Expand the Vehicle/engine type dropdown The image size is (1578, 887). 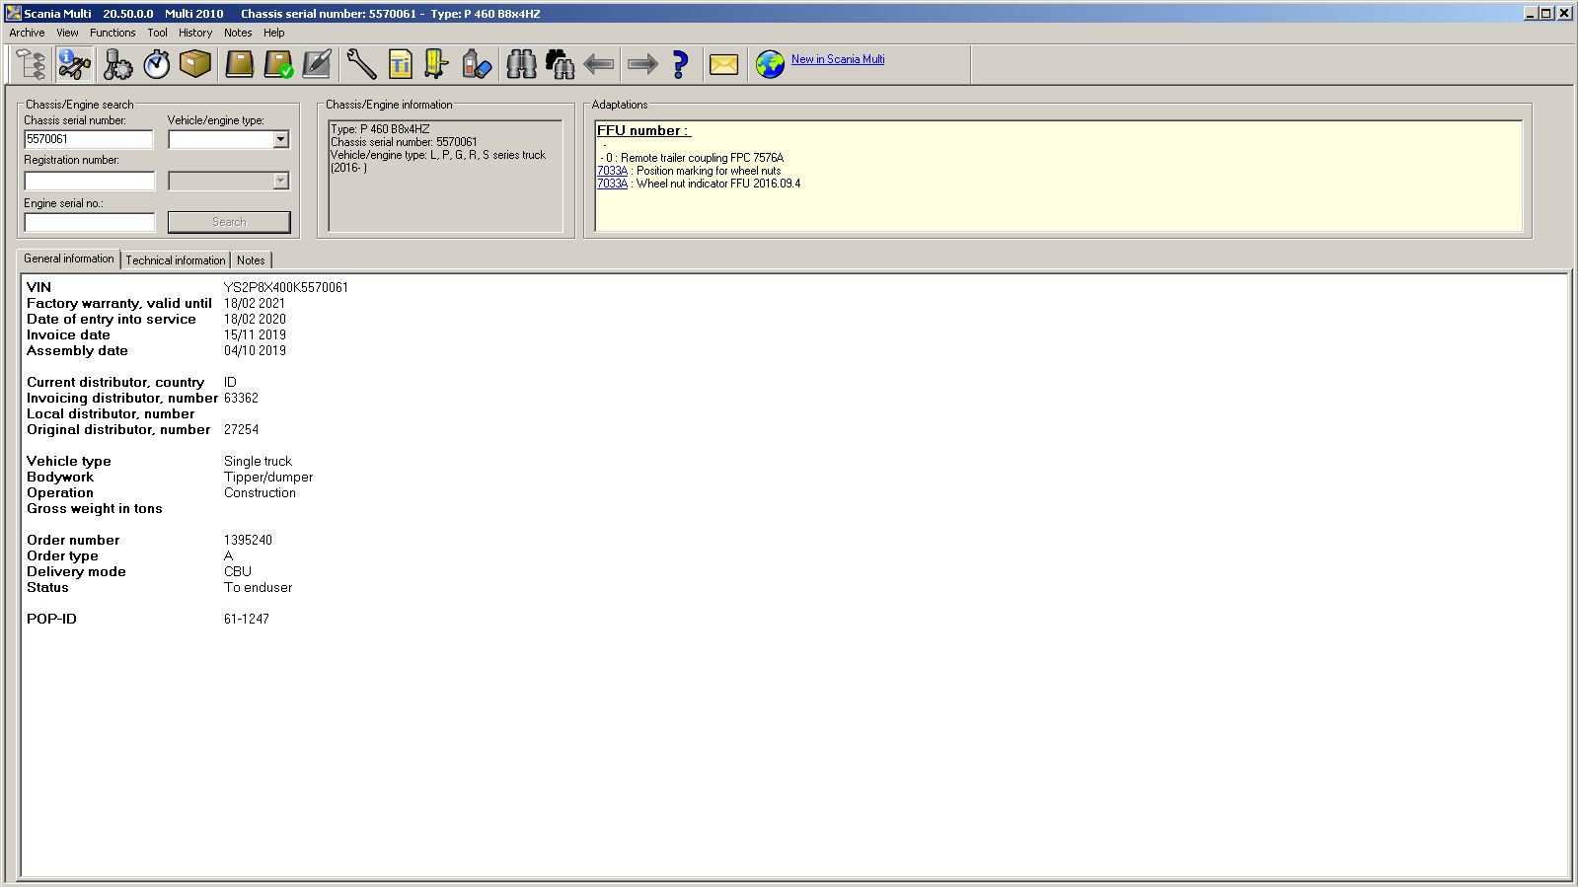(x=280, y=139)
